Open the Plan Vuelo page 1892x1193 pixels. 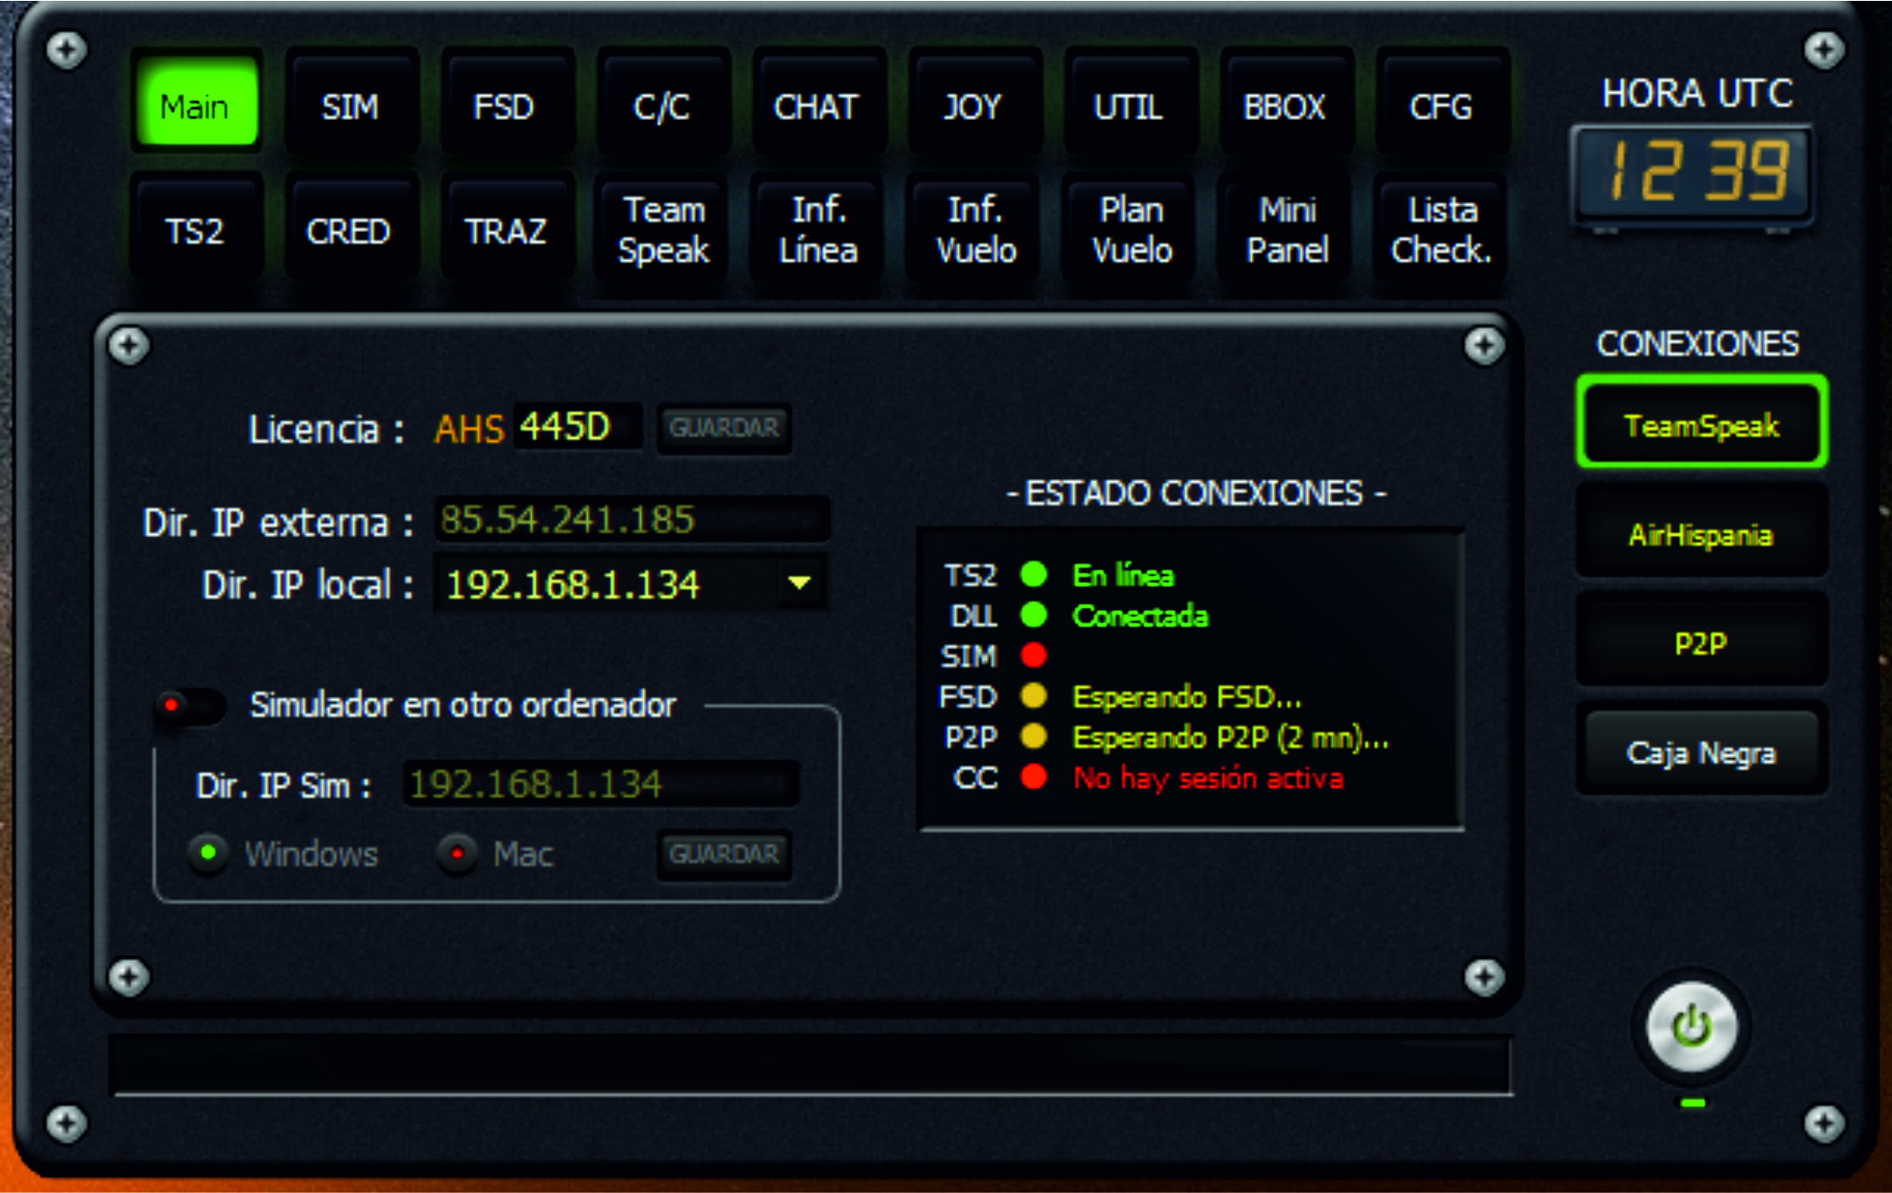(x=1131, y=231)
